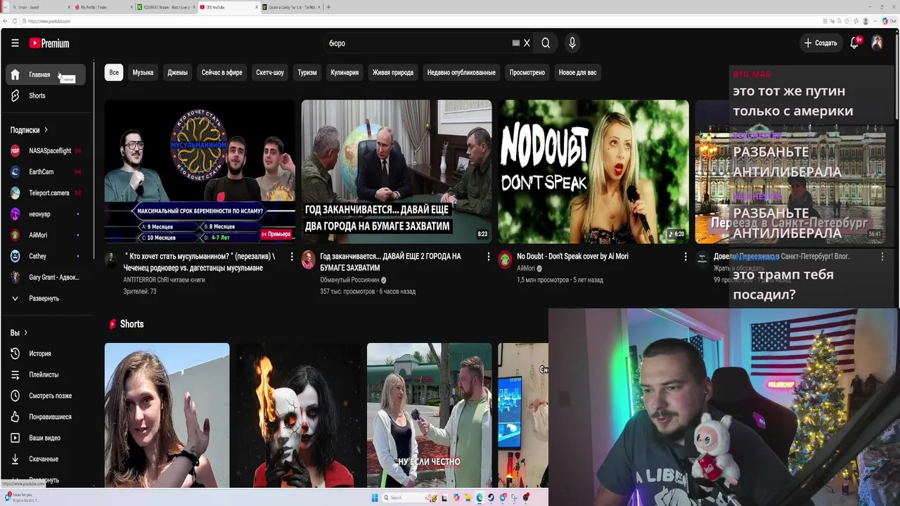Open NASASpaceflight subscription channel
900x506 pixels.
coord(46,150)
